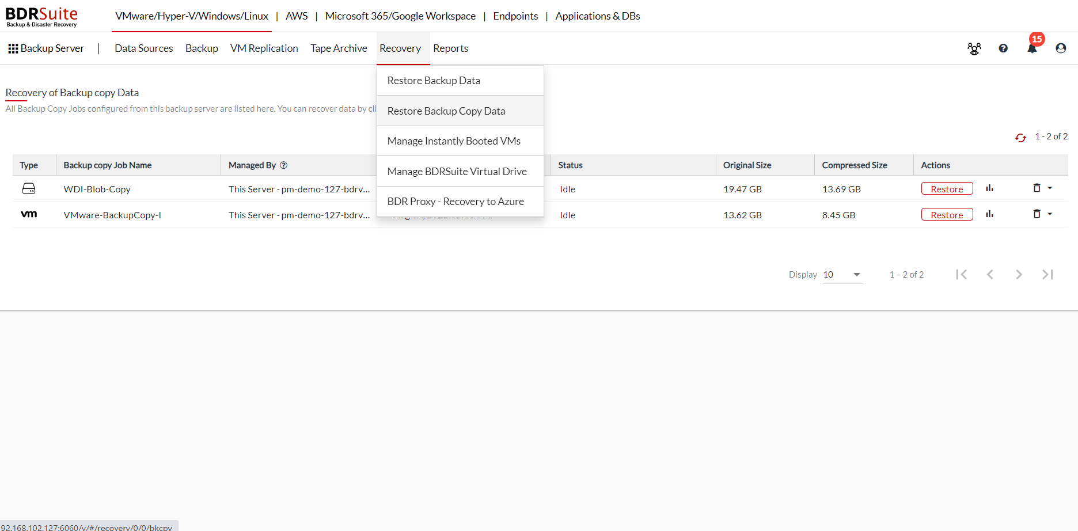Click WDI-Blob-Copy job name
This screenshot has height=531, width=1078.
(x=97, y=189)
